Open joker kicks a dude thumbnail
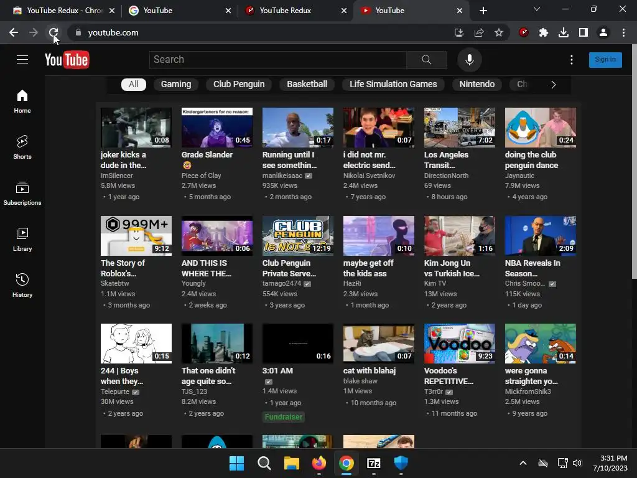Image resolution: width=637 pixels, height=478 pixels. tap(136, 127)
